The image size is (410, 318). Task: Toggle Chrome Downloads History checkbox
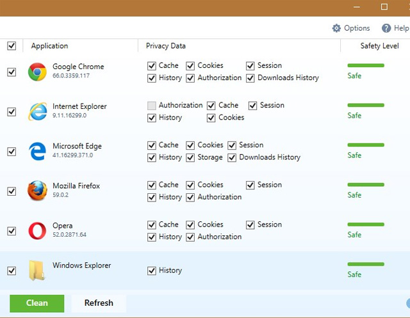click(x=250, y=78)
